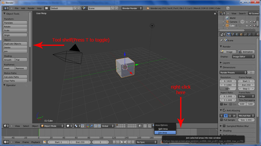Open the 24 fps frame rate dropdown
261x146 pixels.
(246, 96)
